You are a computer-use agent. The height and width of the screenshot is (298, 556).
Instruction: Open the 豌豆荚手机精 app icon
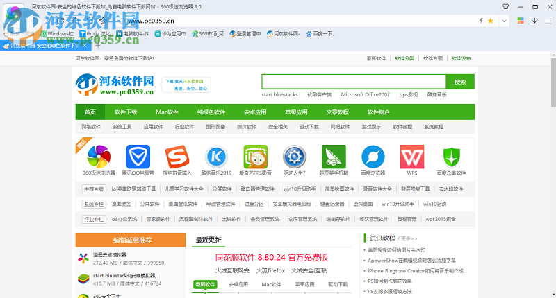[334, 157]
